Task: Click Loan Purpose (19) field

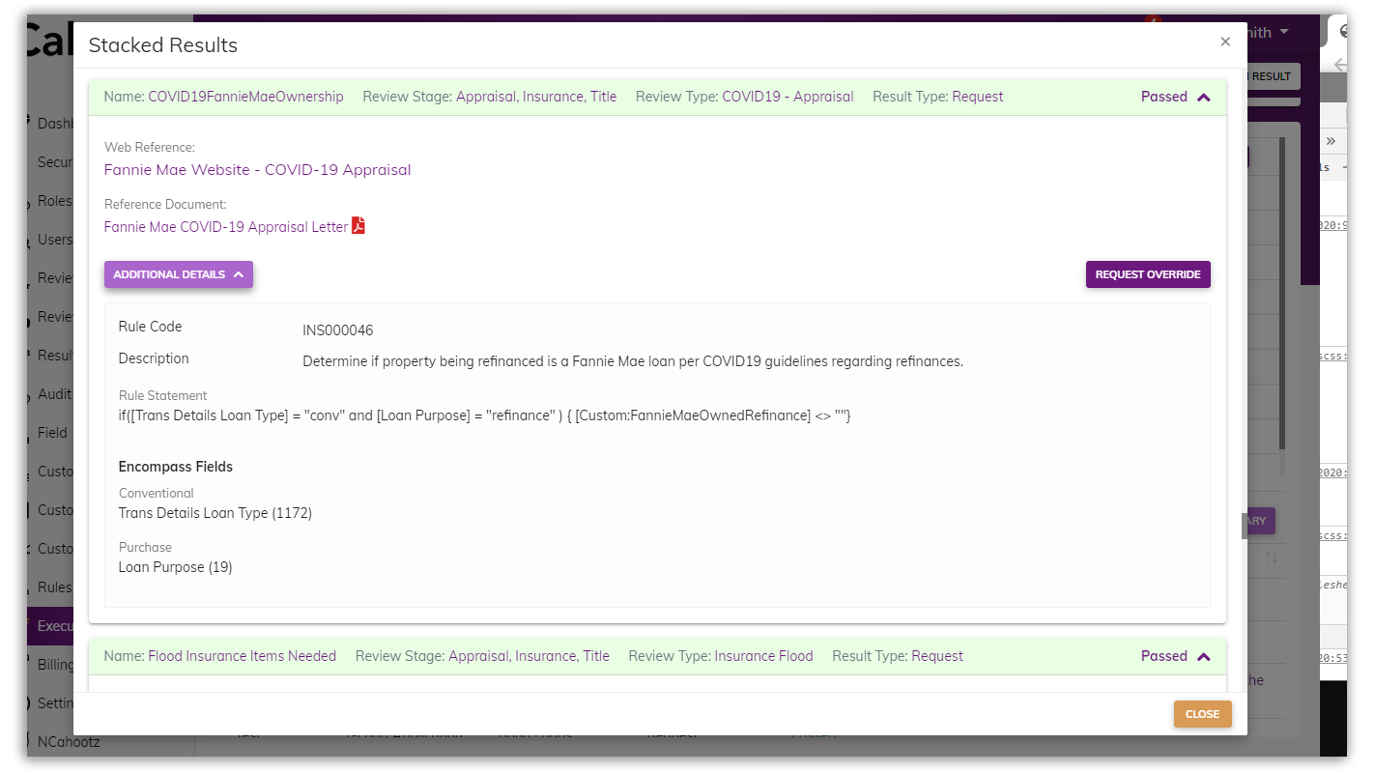Action: tap(175, 567)
